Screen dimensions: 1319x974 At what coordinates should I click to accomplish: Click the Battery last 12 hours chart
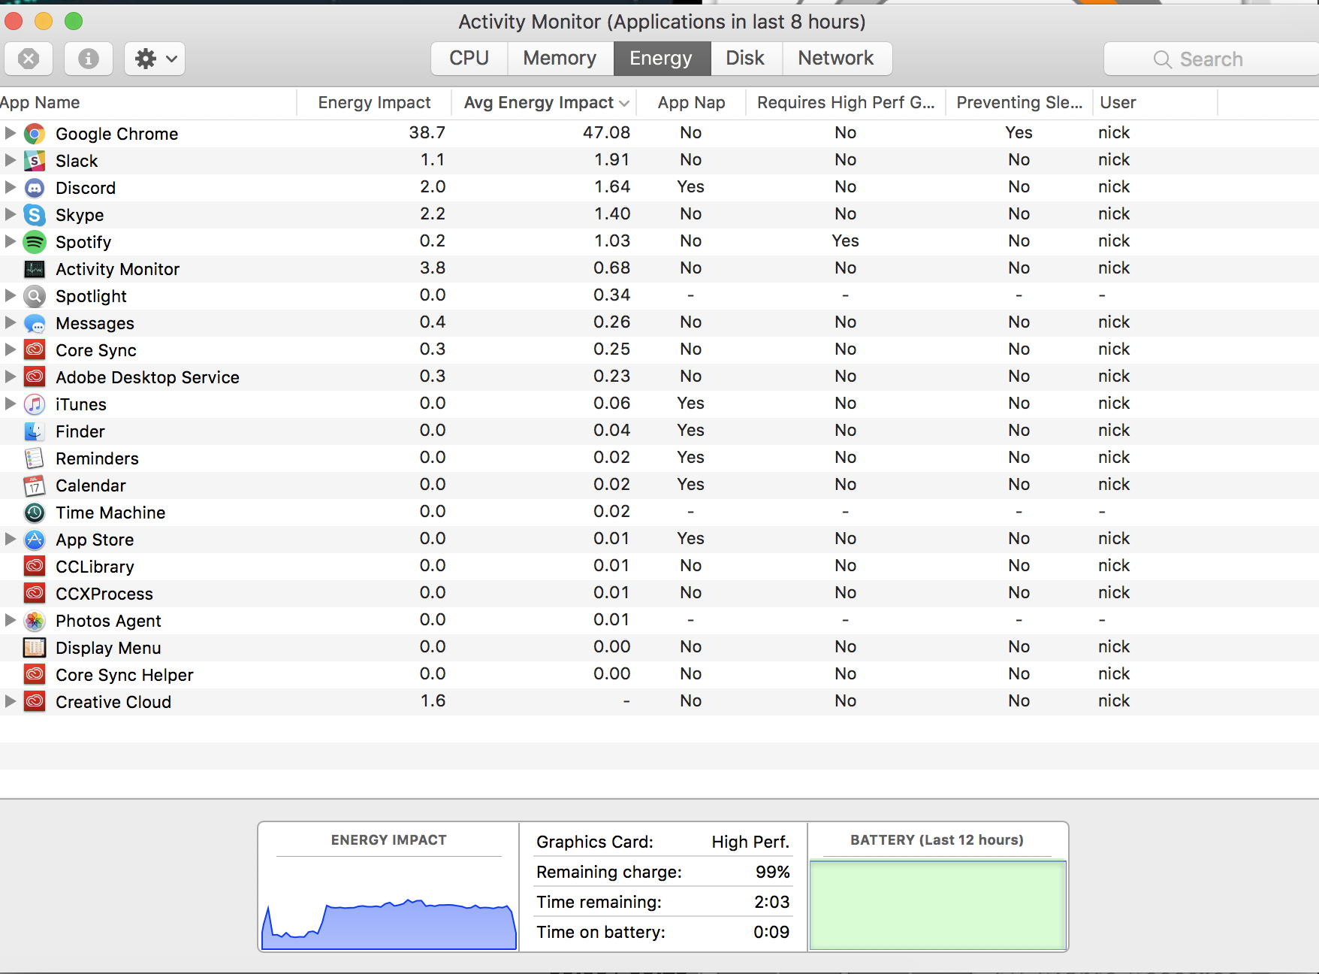pyautogui.click(x=937, y=905)
